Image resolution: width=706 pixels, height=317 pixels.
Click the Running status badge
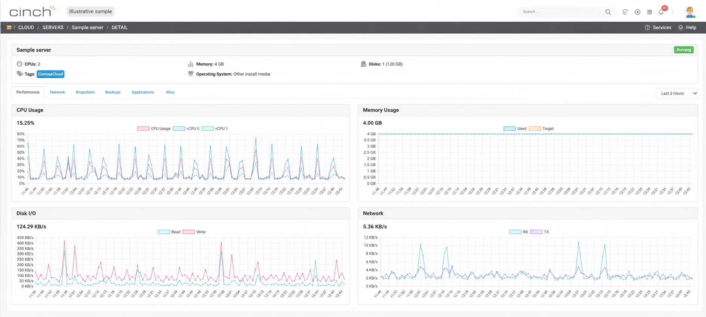click(684, 50)
